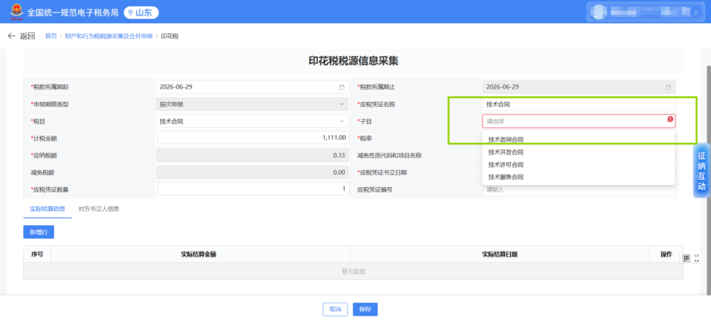
Task: Click the 保存 button
Action: click(x=365, y=309)
